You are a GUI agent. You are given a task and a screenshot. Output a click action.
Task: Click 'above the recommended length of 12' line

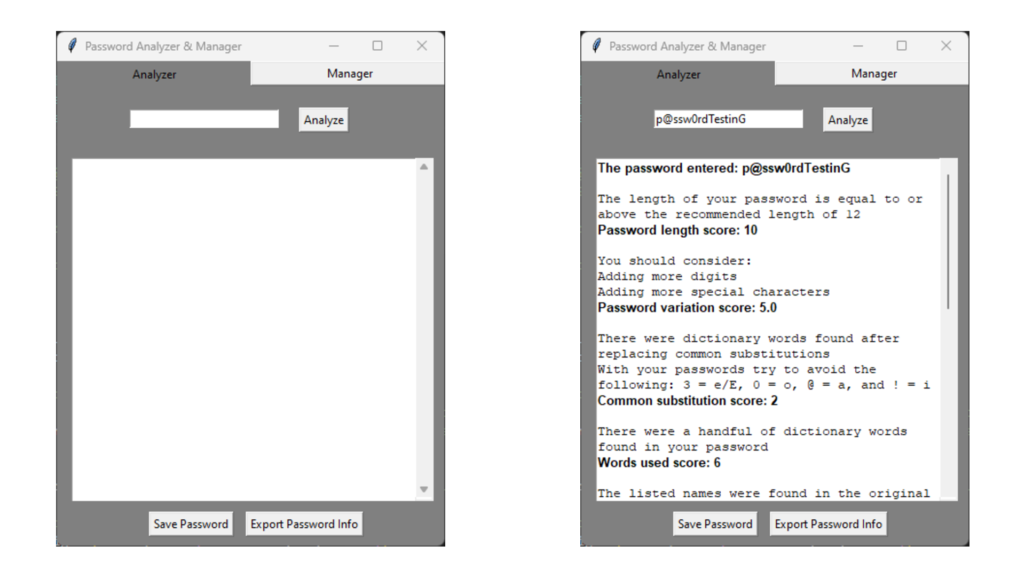[729, 215]
